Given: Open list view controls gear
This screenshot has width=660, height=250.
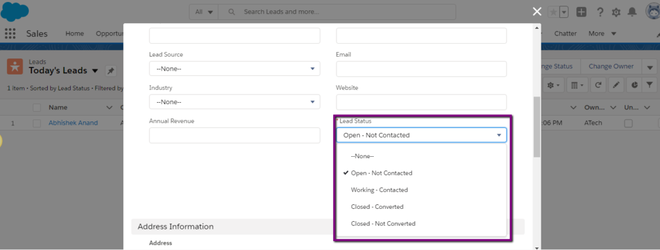Looking at the screenshot, I should tap(553, 85).
